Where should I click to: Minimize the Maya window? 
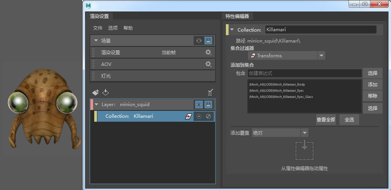[x=354, y=4]
